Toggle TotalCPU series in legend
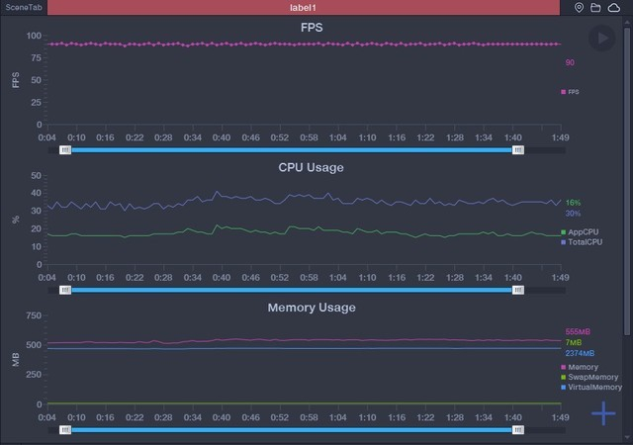 pyautogui.click(x=583, y=242)
